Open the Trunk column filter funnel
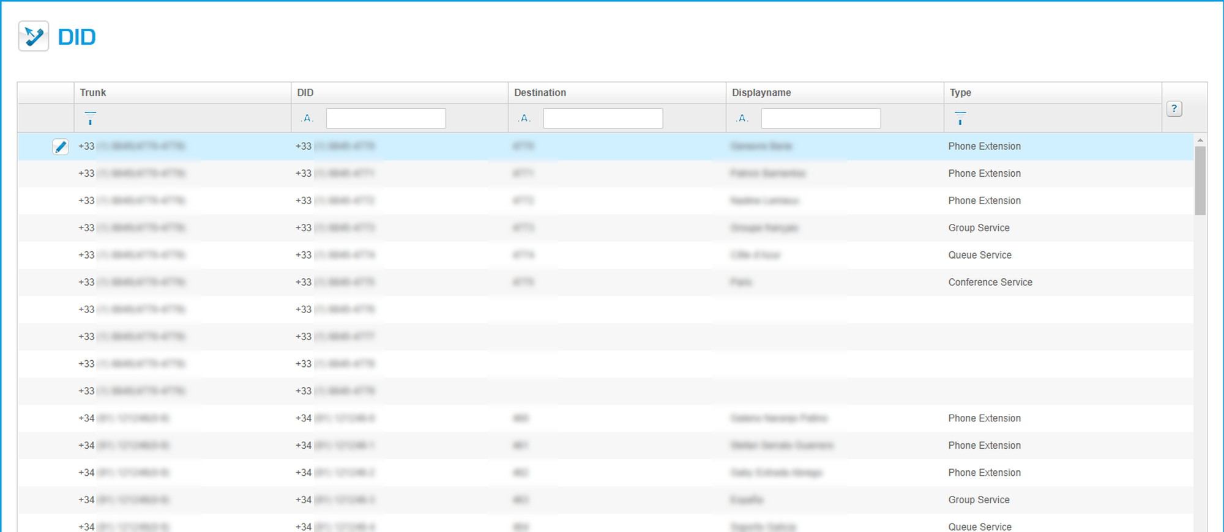 pyautogui.click(x=90, y=118)
